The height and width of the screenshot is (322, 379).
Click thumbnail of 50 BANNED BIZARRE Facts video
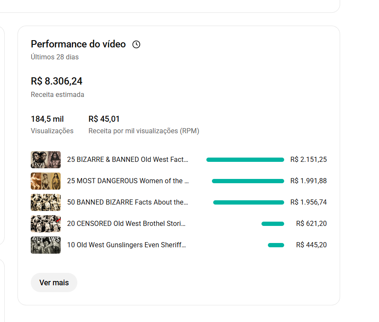click(46, 202)
